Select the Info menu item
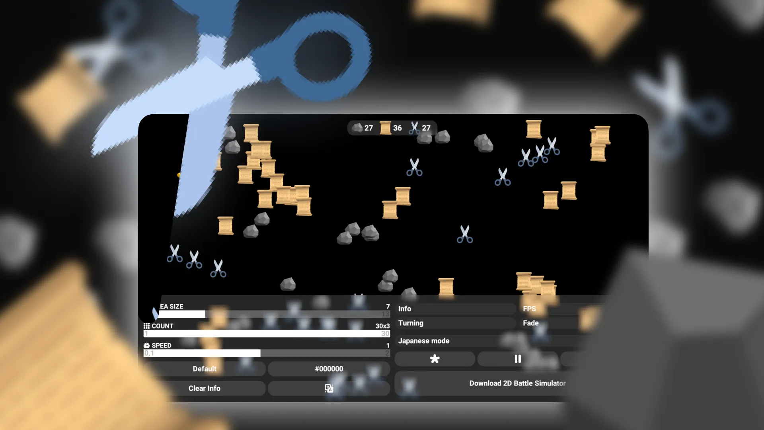764x430 pixels. [x=405, y=308]
